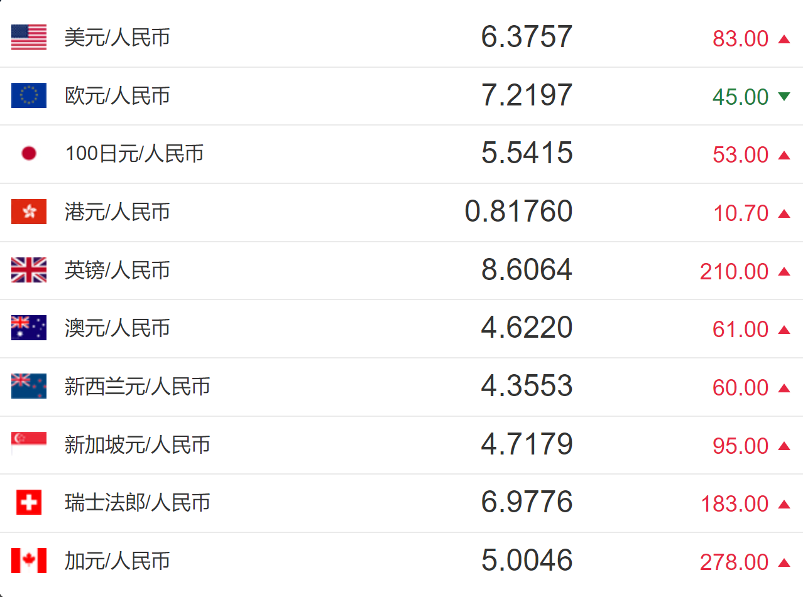Viewport: 803px width, 597px height.
Task: Click the 183.00 change value
Action: 735,504
